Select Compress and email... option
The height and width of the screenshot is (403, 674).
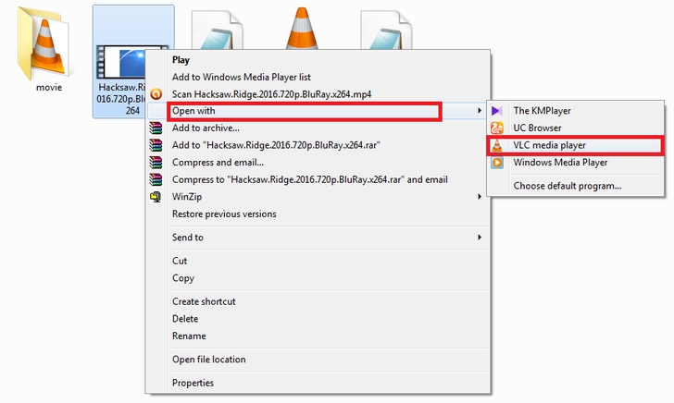[x=218, y=163]
